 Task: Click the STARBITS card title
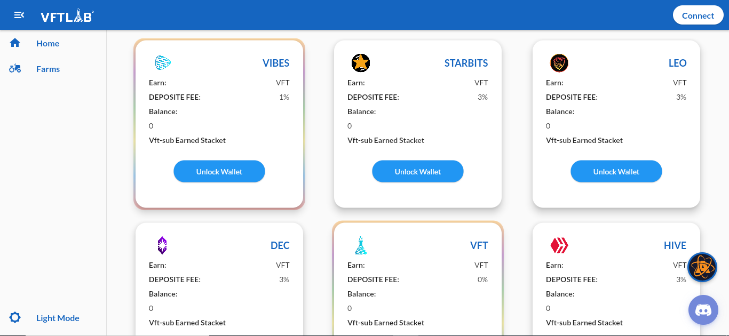click(x=466, y=63)
